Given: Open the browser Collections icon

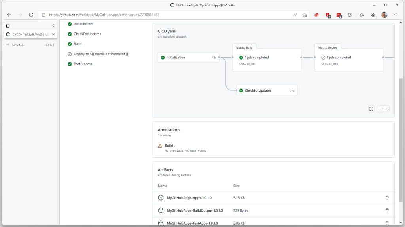Looking at the screenshot, I should [373, 15].
